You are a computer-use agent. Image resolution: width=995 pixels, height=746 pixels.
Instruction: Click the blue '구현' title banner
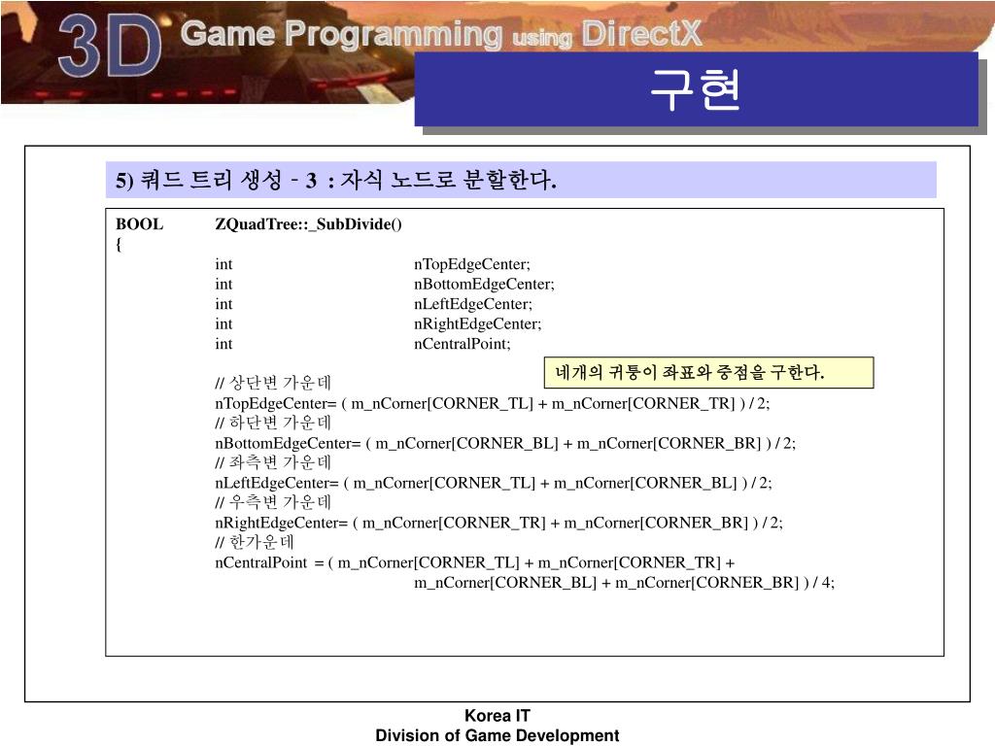[x=696, y=88]
